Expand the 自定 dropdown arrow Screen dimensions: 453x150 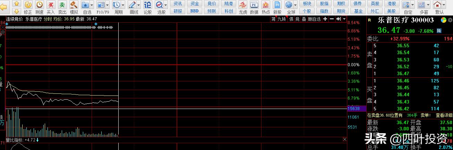point(413,5)
